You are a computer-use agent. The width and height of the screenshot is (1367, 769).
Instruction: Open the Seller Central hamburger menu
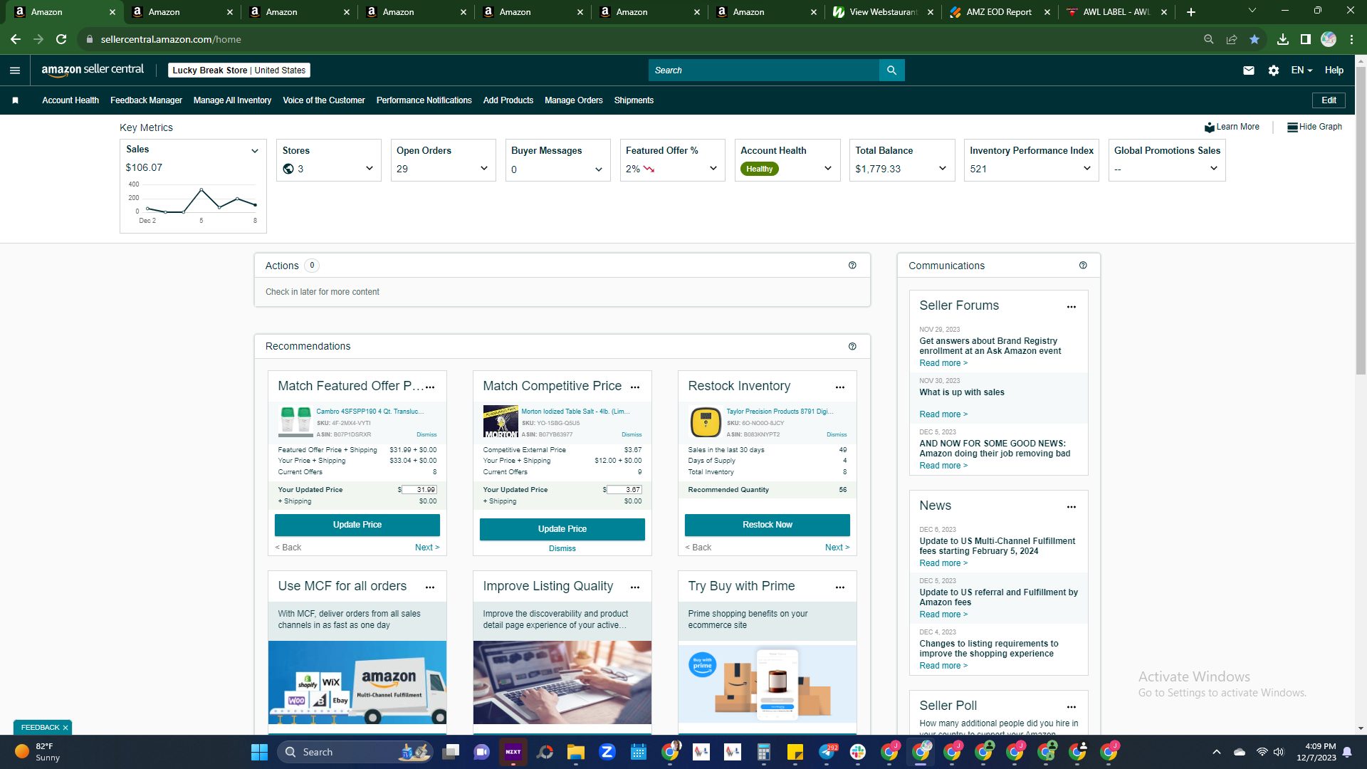pos(15,70)
